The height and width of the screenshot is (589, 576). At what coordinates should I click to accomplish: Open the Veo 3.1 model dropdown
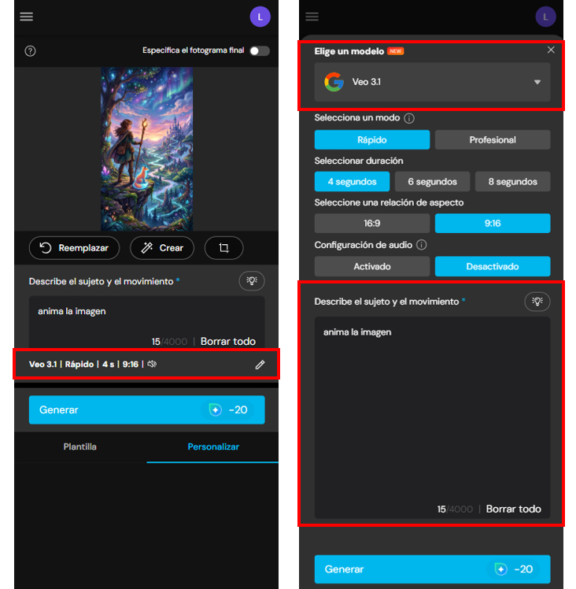click(432, 82)
